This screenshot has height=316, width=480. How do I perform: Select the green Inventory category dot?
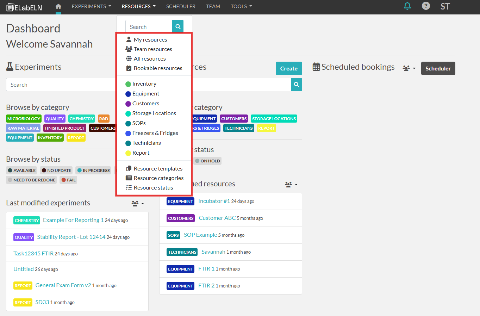(x=128, y=84)
